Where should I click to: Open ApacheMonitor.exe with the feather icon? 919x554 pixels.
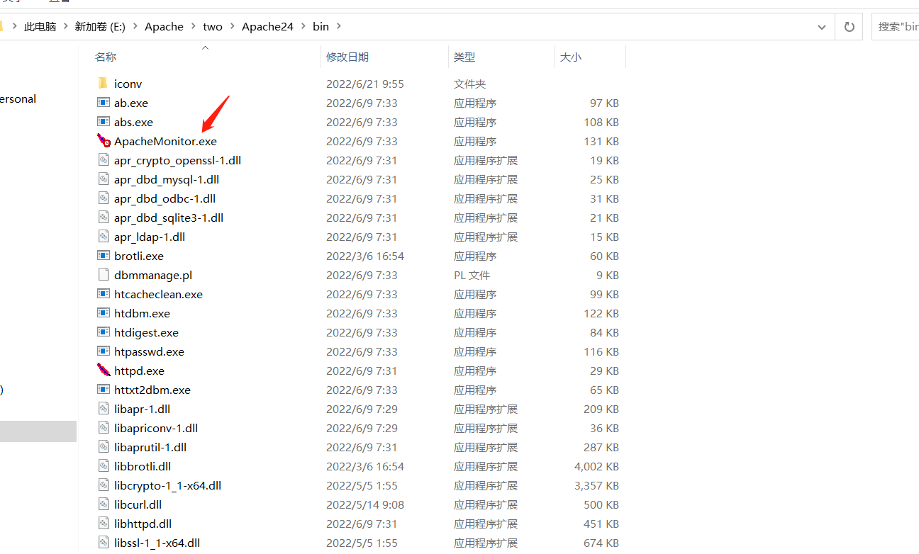click(x=104, y=141)
